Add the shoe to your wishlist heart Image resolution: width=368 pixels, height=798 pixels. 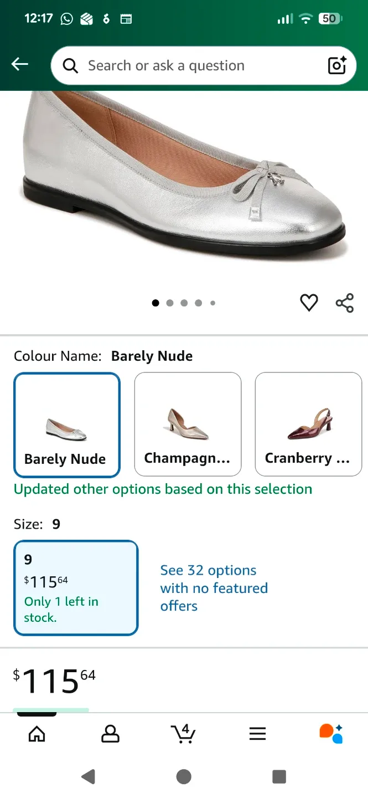point(309,303)
